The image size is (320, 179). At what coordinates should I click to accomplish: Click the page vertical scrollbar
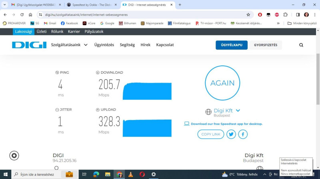(x=318, y=79)
